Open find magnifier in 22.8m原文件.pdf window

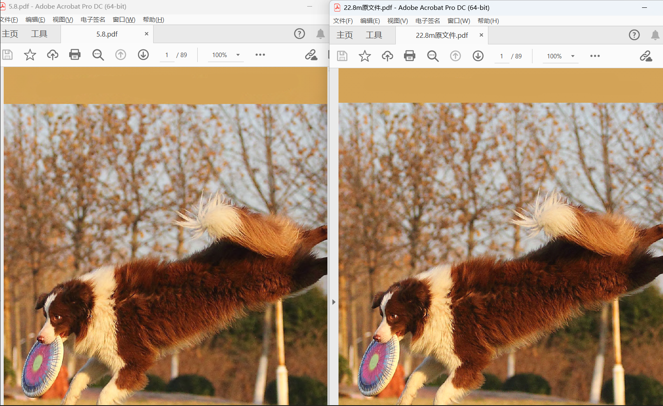click(x=433, y=56)
